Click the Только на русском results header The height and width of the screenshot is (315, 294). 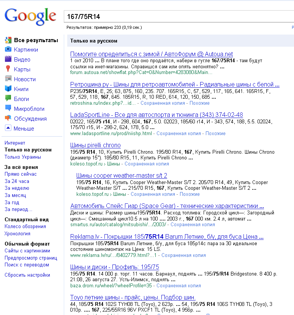[94, 41]
